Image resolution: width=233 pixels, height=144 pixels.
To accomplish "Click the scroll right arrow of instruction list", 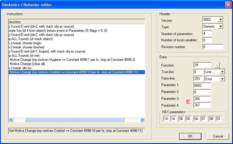I will tap(142, 120).
